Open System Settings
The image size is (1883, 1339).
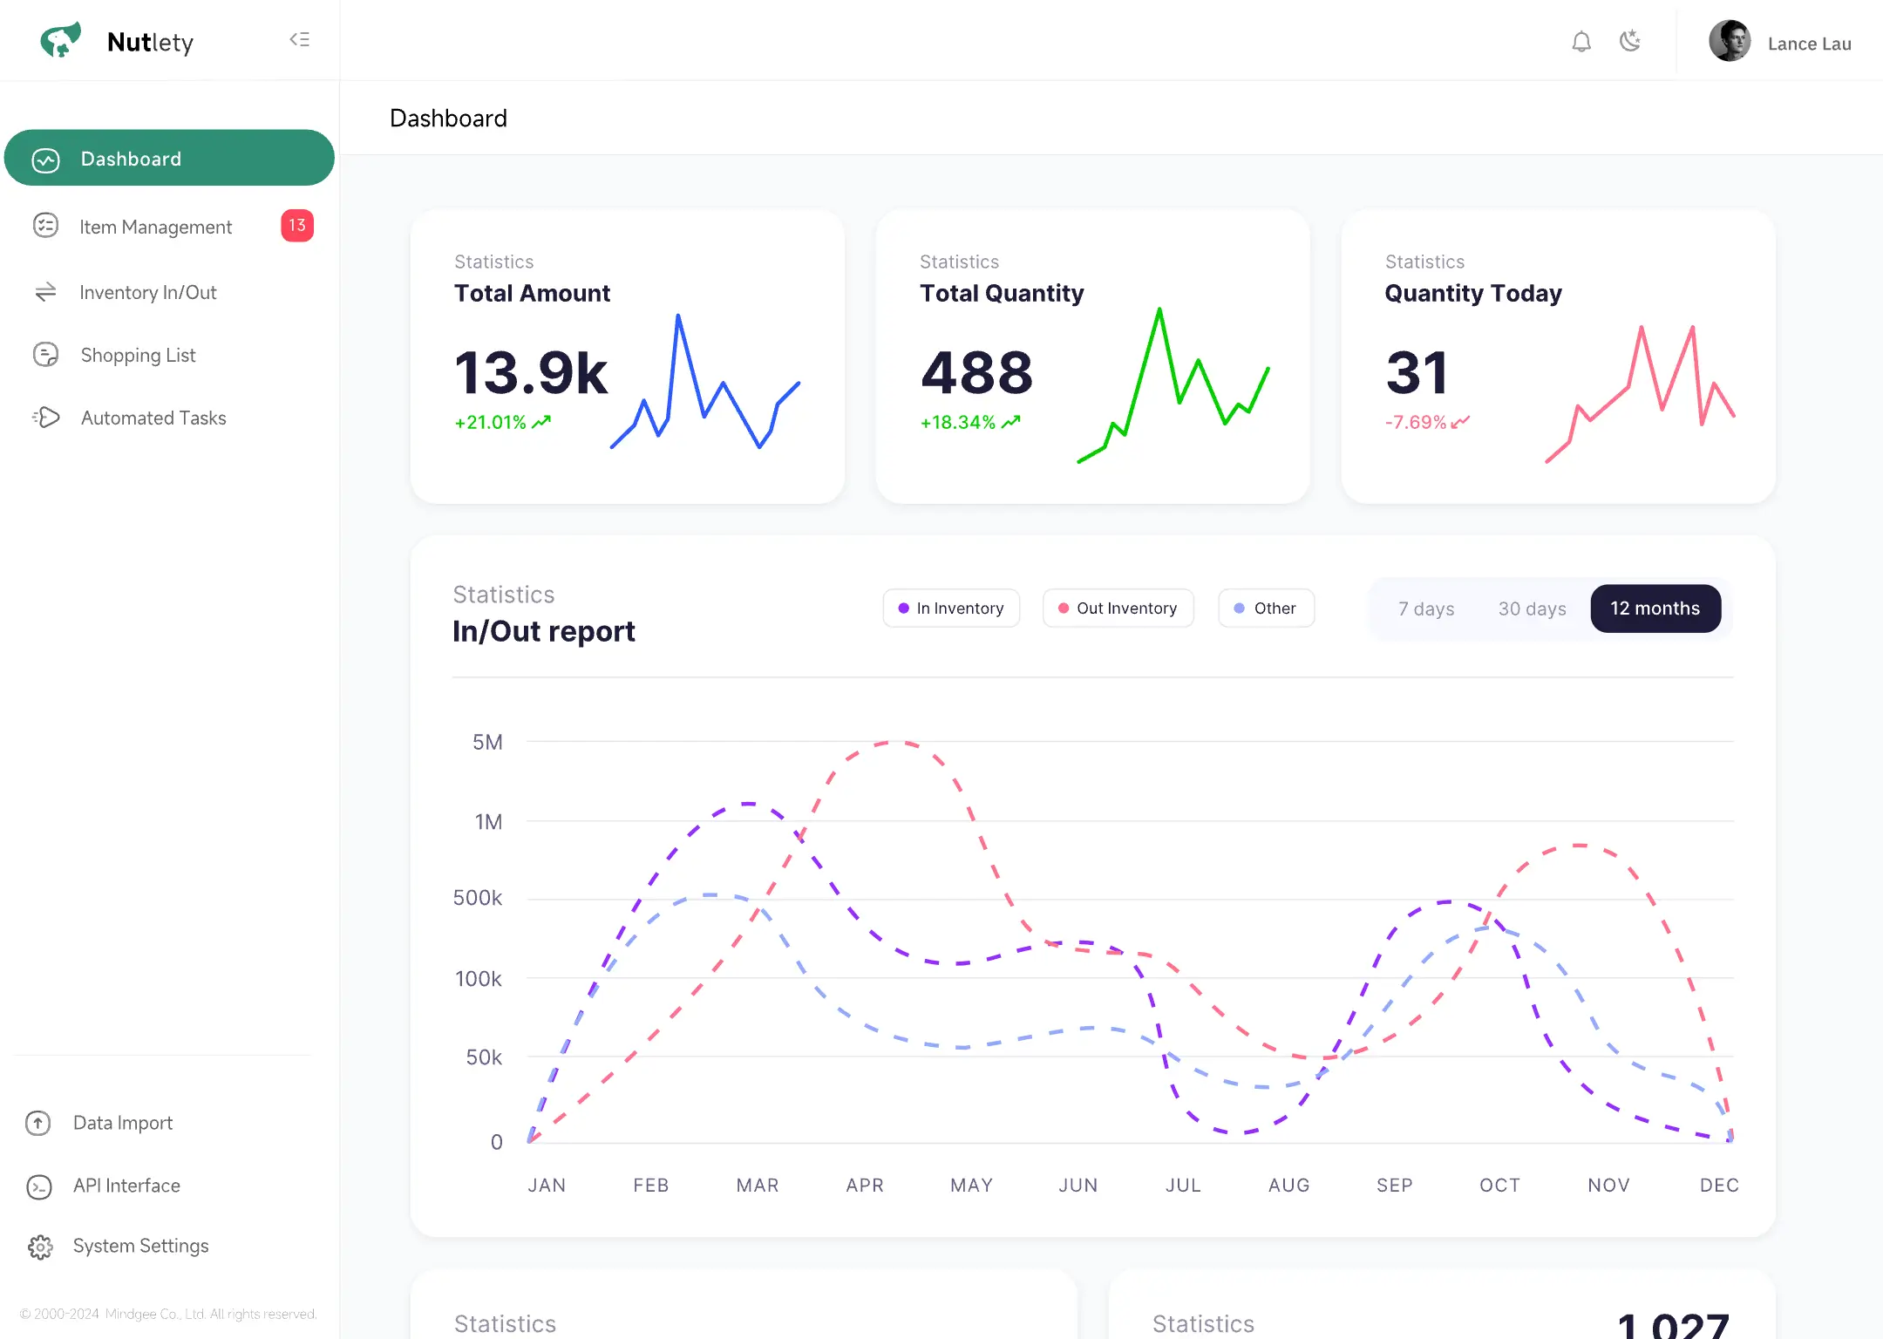click(x=140, y=1246)
